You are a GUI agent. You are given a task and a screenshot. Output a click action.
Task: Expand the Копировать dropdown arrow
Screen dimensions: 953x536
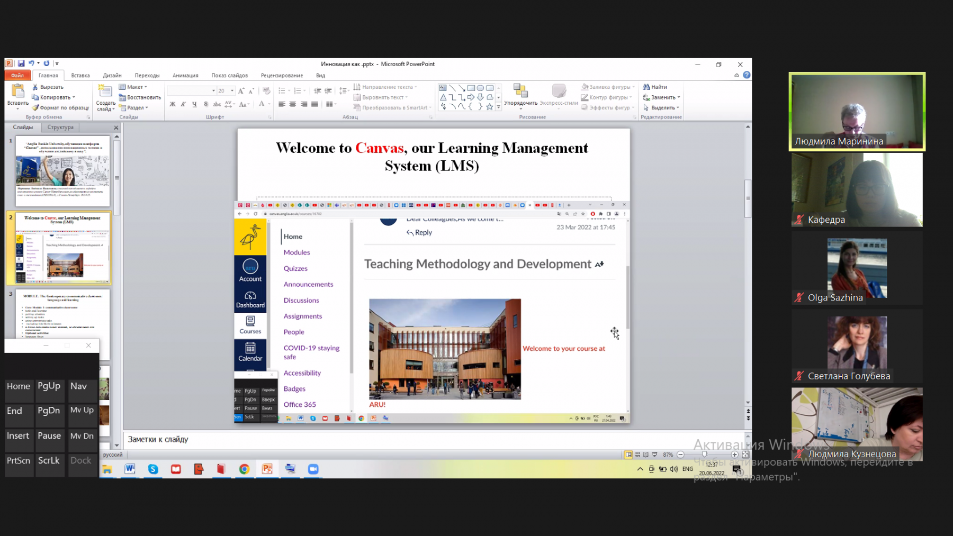pos(74,97)
